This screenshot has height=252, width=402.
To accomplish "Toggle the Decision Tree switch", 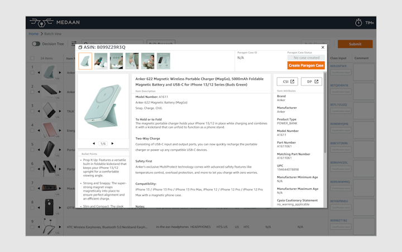I will pos(36,44).
